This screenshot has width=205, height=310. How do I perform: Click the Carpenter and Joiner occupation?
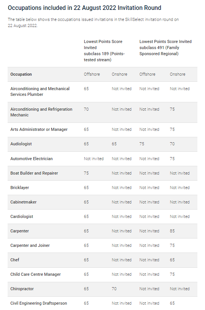pyautogui.click(x=30, y=245)
